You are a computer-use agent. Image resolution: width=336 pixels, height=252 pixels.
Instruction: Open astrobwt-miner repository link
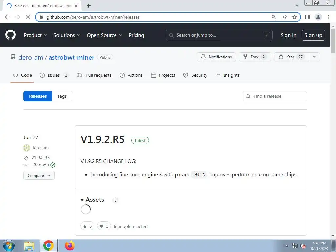pyautogui.click(x=71, y=57)
